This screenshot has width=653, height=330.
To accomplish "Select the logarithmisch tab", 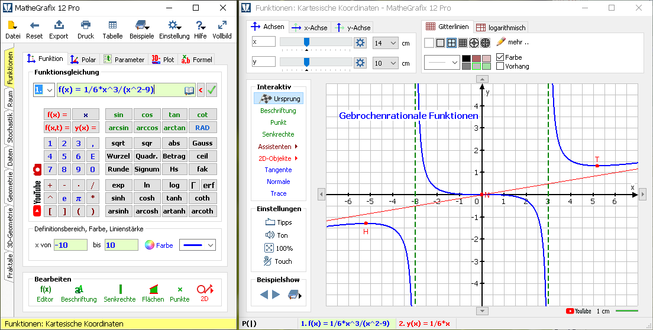I will 501,27.
